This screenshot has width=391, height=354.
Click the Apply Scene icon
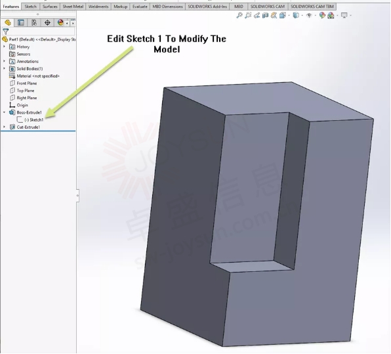(331, 16)
